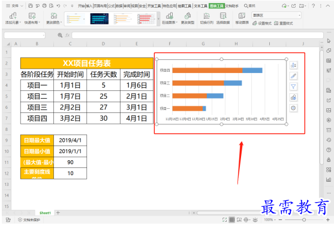Image resolution: width=334 pixels, height=226 pixels.
Task: Open the Add Chart Element tool
Action: [13, 19]
